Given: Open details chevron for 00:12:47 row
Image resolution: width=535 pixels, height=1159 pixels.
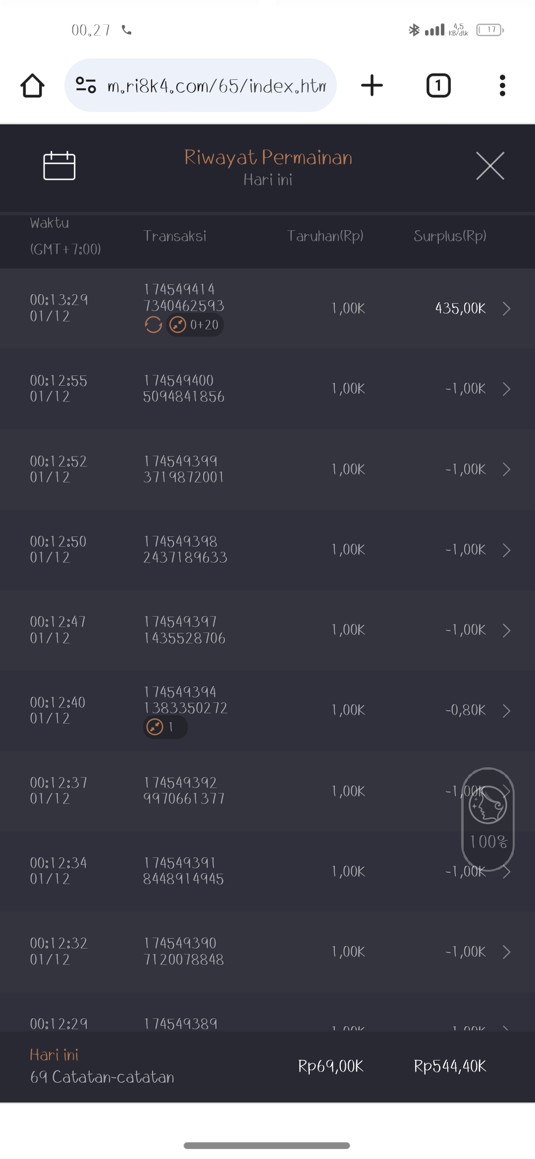Looking at the screenshot, I should tap(506, 630).
